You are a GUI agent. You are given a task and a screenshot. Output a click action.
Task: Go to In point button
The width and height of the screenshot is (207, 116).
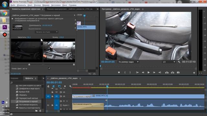coord(137,72)
